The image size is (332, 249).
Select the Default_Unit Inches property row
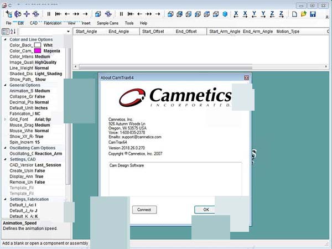33,108
